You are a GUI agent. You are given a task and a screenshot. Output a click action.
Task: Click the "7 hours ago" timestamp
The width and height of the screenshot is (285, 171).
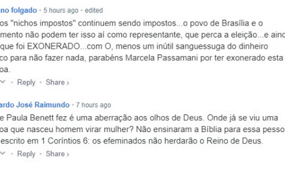point(93,105)
